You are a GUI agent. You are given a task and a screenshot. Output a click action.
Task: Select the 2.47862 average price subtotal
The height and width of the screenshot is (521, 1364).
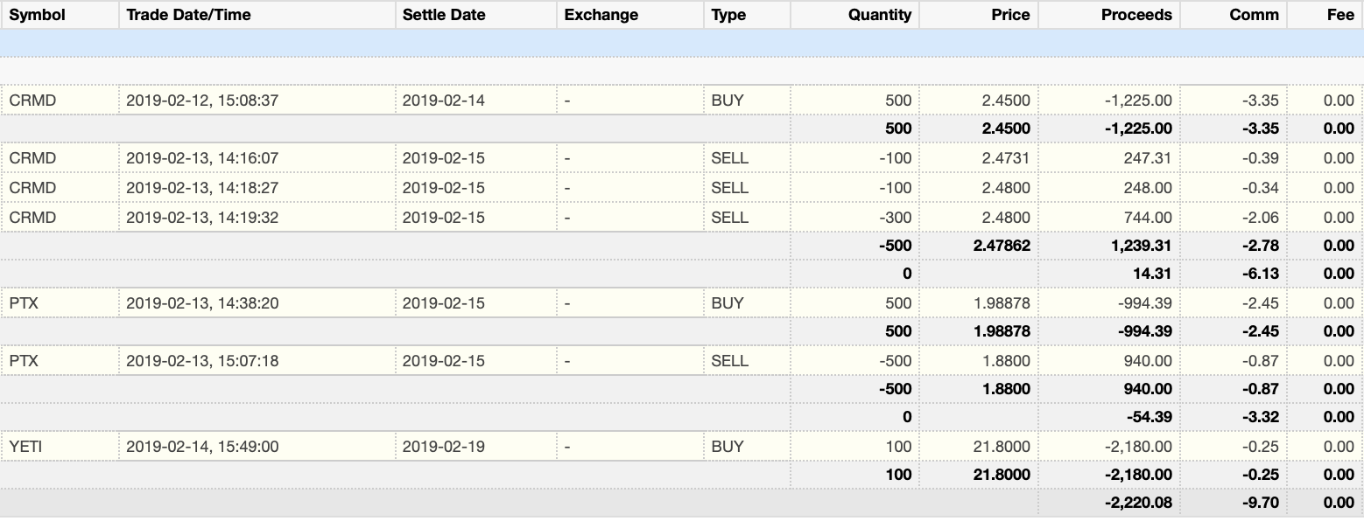pyautogui.click(x=1001, y=247)
